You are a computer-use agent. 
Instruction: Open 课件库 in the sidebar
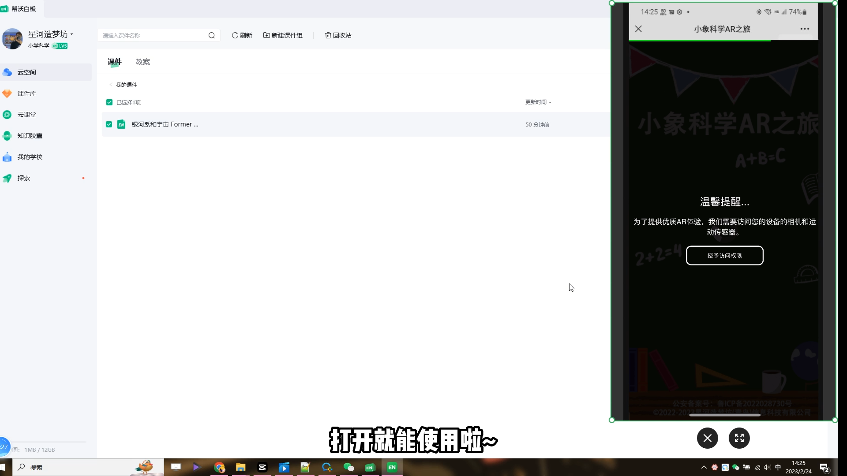click(26, 93)
